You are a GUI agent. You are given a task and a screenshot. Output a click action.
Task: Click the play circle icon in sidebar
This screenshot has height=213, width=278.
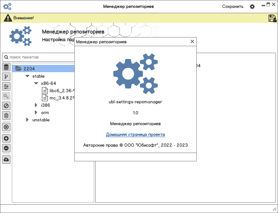(6, 127)
